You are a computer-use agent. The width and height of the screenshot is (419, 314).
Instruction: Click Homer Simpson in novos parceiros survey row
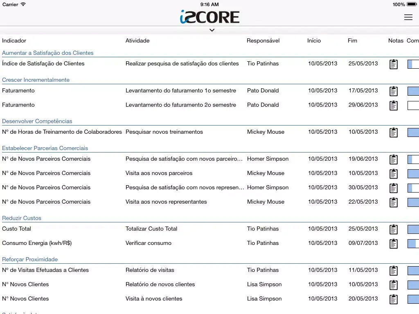point(268,159)
